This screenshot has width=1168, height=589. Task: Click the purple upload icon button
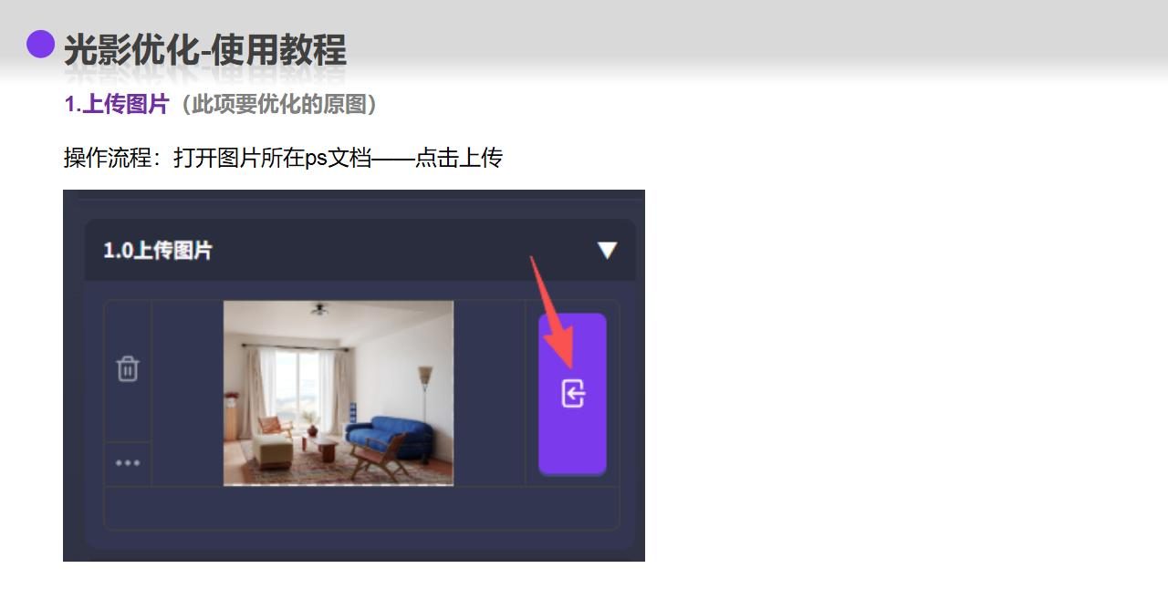point(572,394)
